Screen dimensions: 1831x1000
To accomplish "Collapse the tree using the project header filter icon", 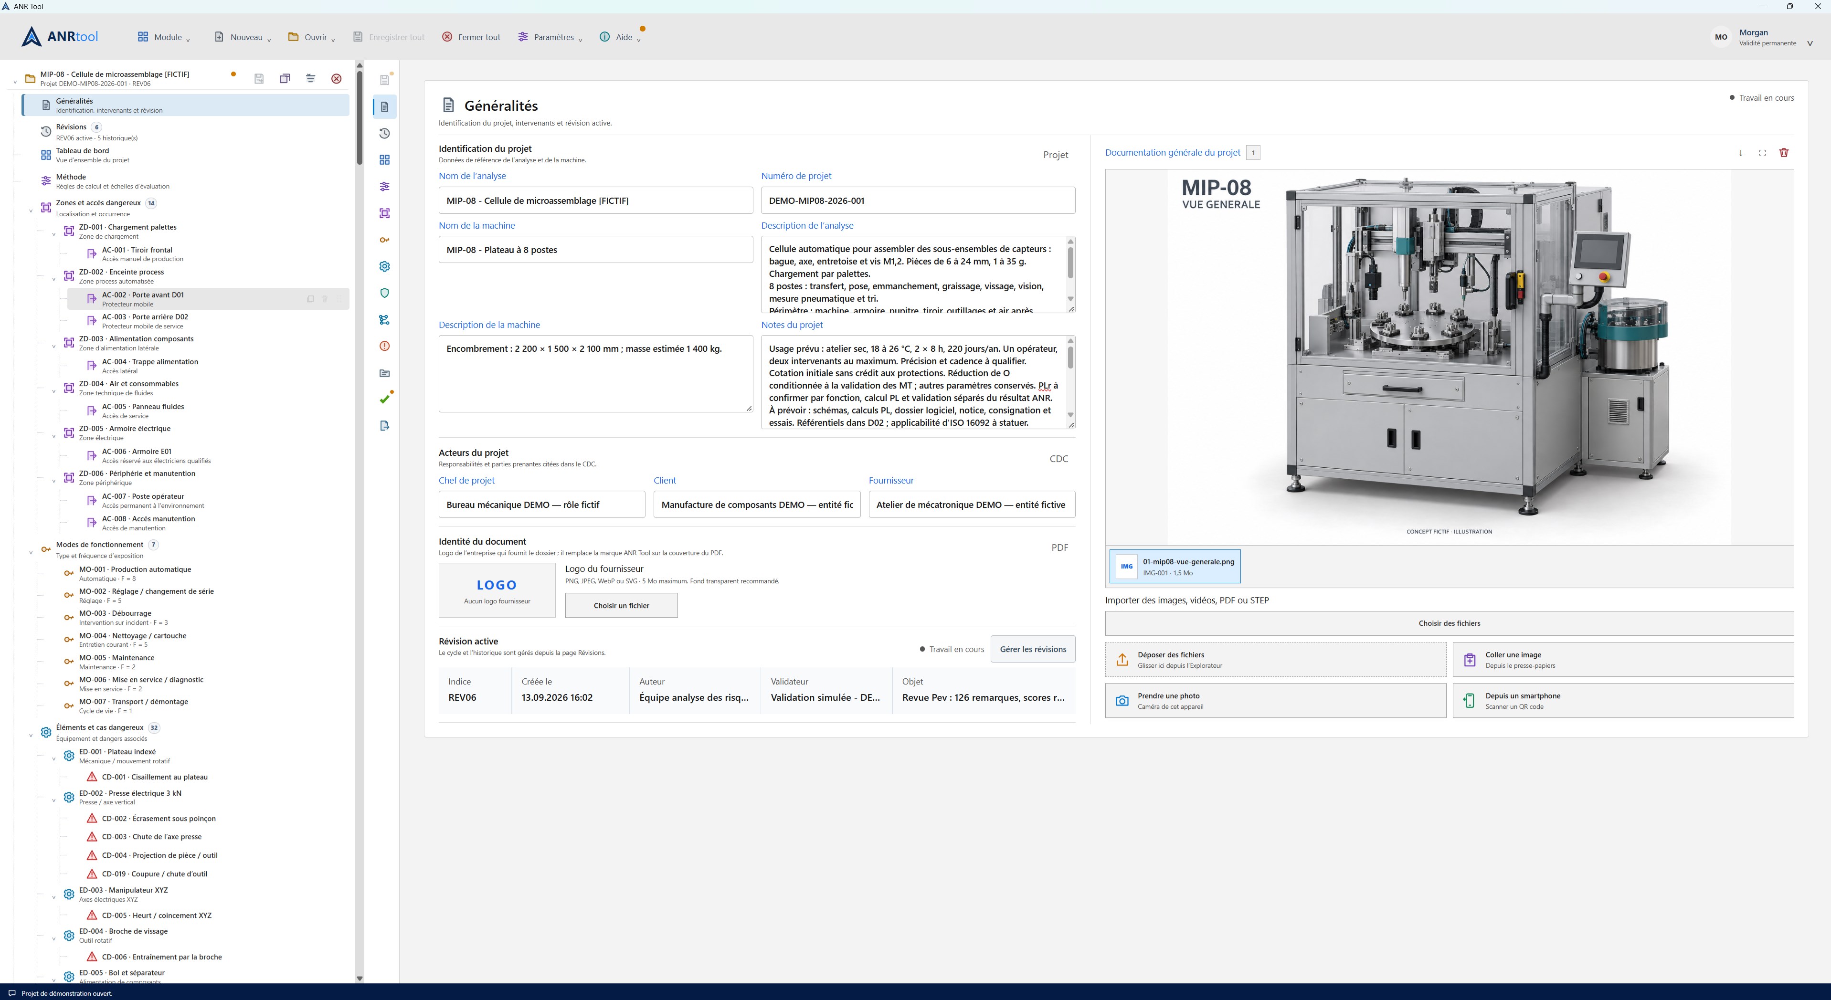I will tap(311, 79).
